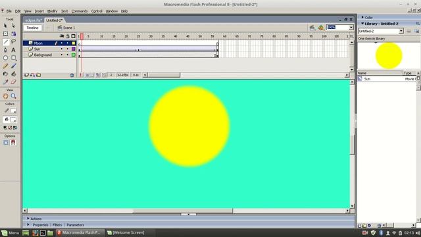
Task: Select the Subselection tool
Action: coord(13,26)
